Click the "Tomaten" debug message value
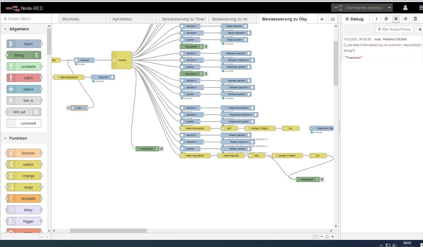This screenshot has height=247, width=423. point(354,58)
